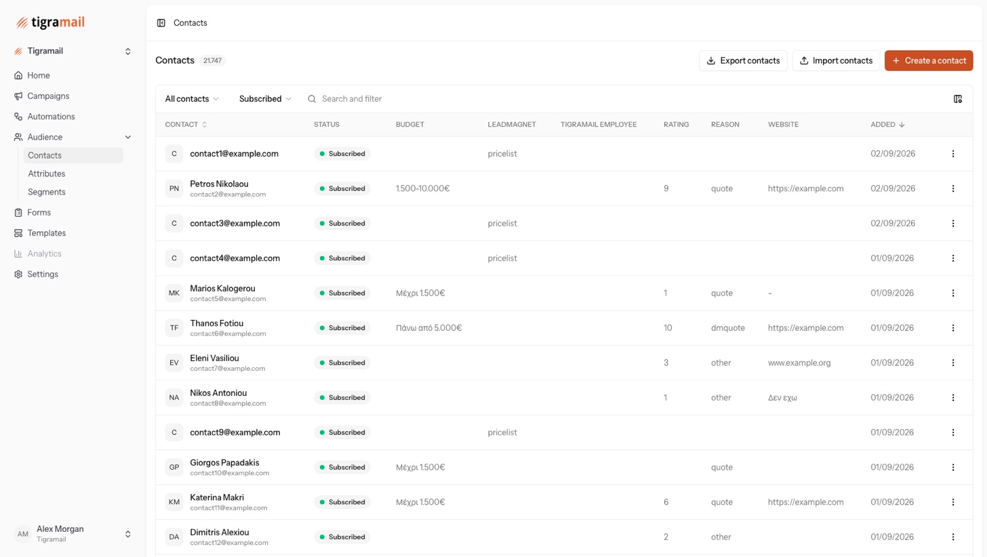This screenshot has height=557, width=987.
Task: Open row actions for Eleni Vasiliou
Action: pos(953,363)
